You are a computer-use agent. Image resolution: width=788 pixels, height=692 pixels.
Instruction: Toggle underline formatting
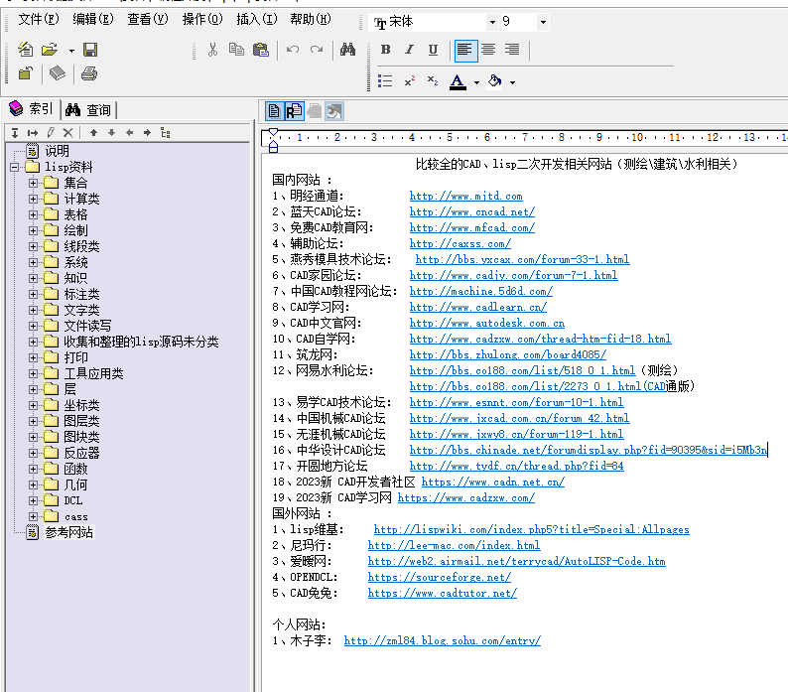(433, 50)
